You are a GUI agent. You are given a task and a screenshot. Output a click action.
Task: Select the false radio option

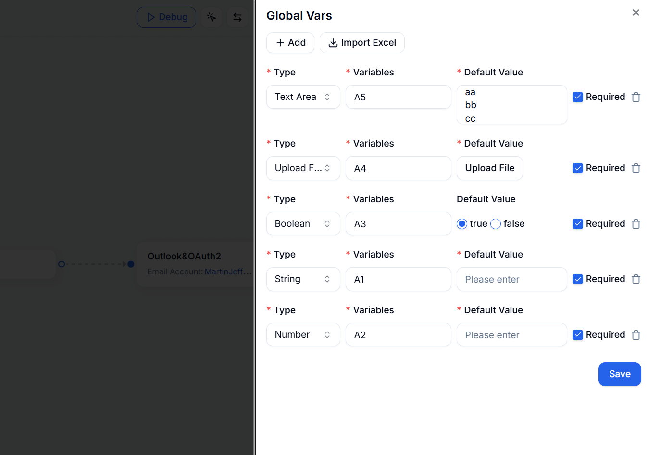pos(496,224)
